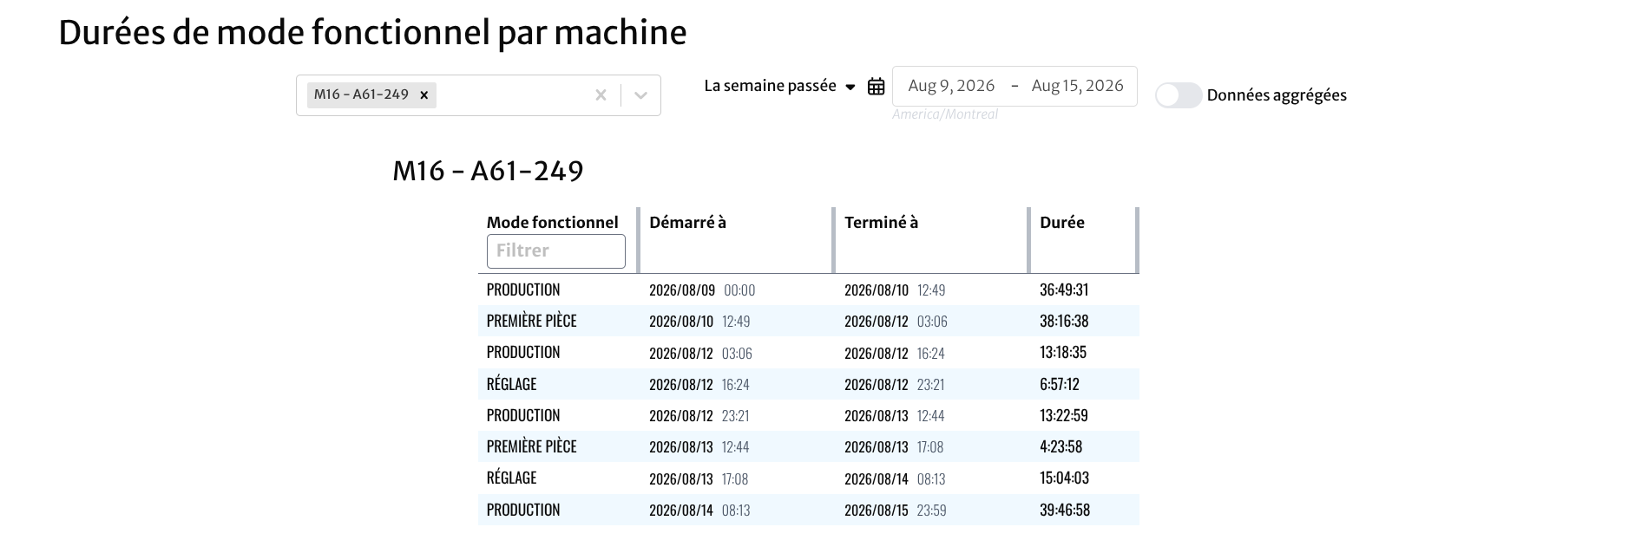Click the America/Montreal timezone label
This screenshot has height=540, width=1635.
[945, 114]
